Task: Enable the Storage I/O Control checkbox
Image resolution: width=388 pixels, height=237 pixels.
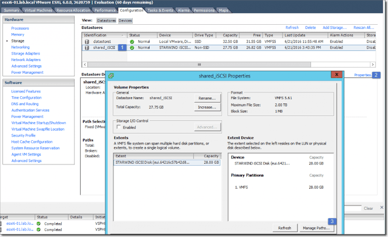Action: (119, 127)
